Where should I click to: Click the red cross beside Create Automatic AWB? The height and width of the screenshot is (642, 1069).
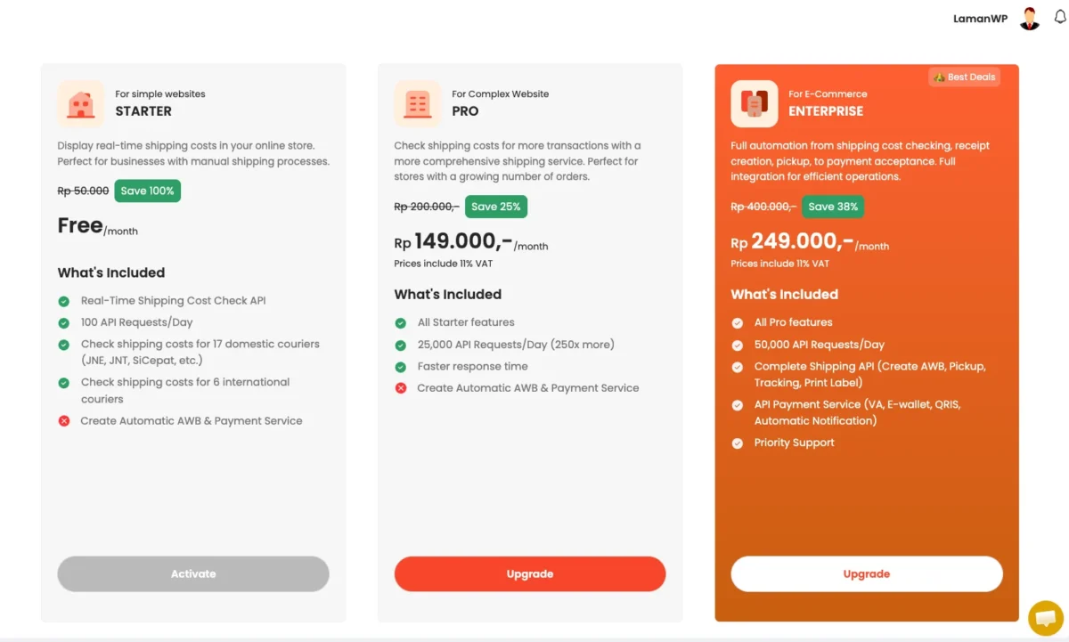pyautogui.click(x=400, y=387)
